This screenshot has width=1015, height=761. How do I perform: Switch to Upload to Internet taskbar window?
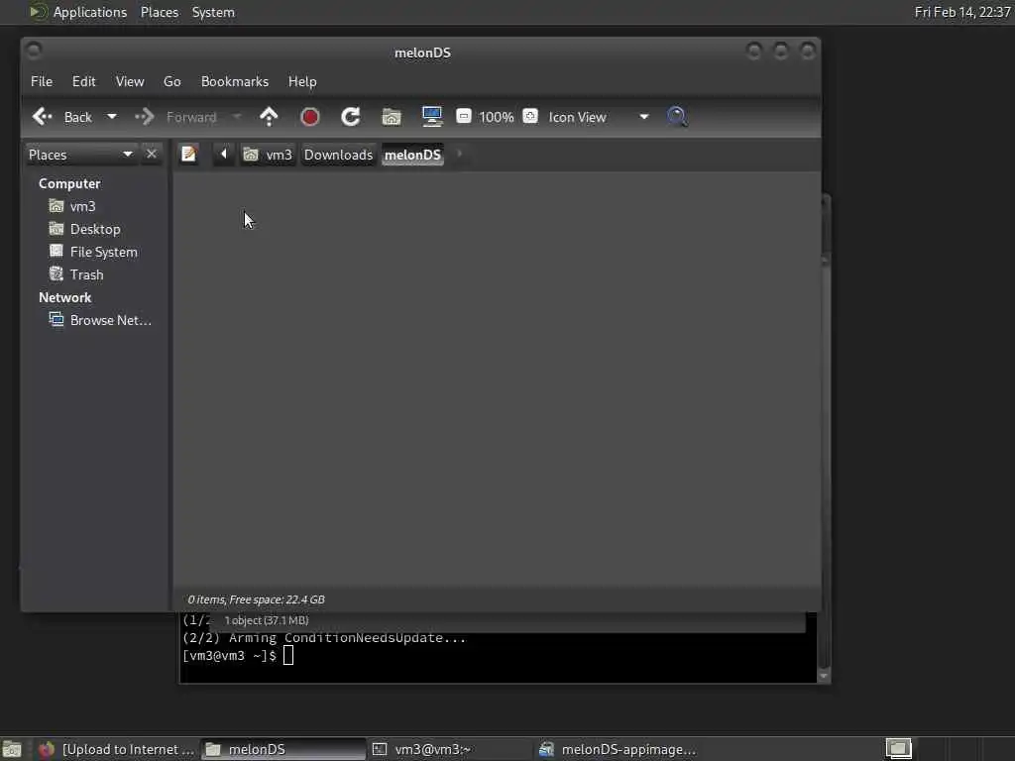tap(117, 749)
